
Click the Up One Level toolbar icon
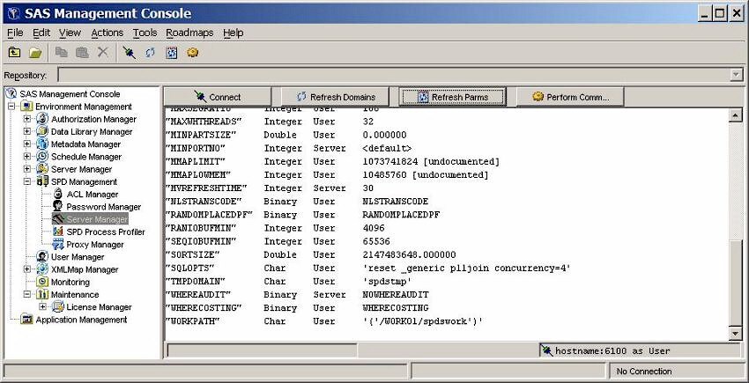pos(14,53)
